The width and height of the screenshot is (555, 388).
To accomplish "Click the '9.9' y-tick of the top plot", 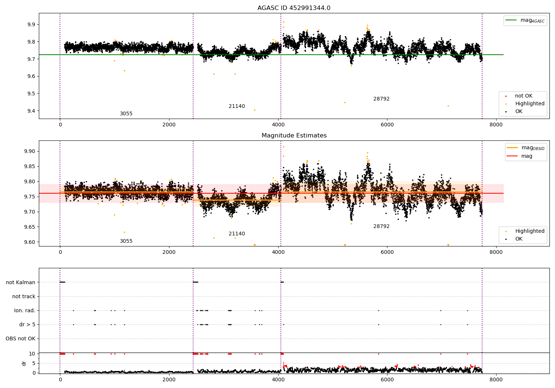I will tap(31, 25).
